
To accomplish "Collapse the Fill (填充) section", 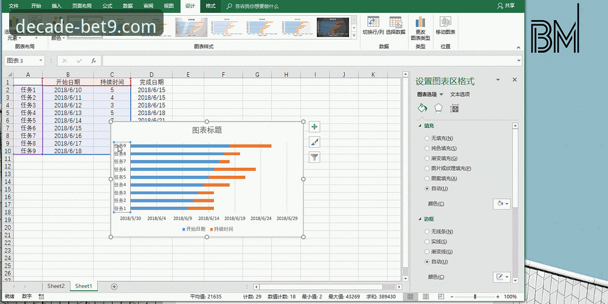I will pyautogui.click(x=420, y=126).
